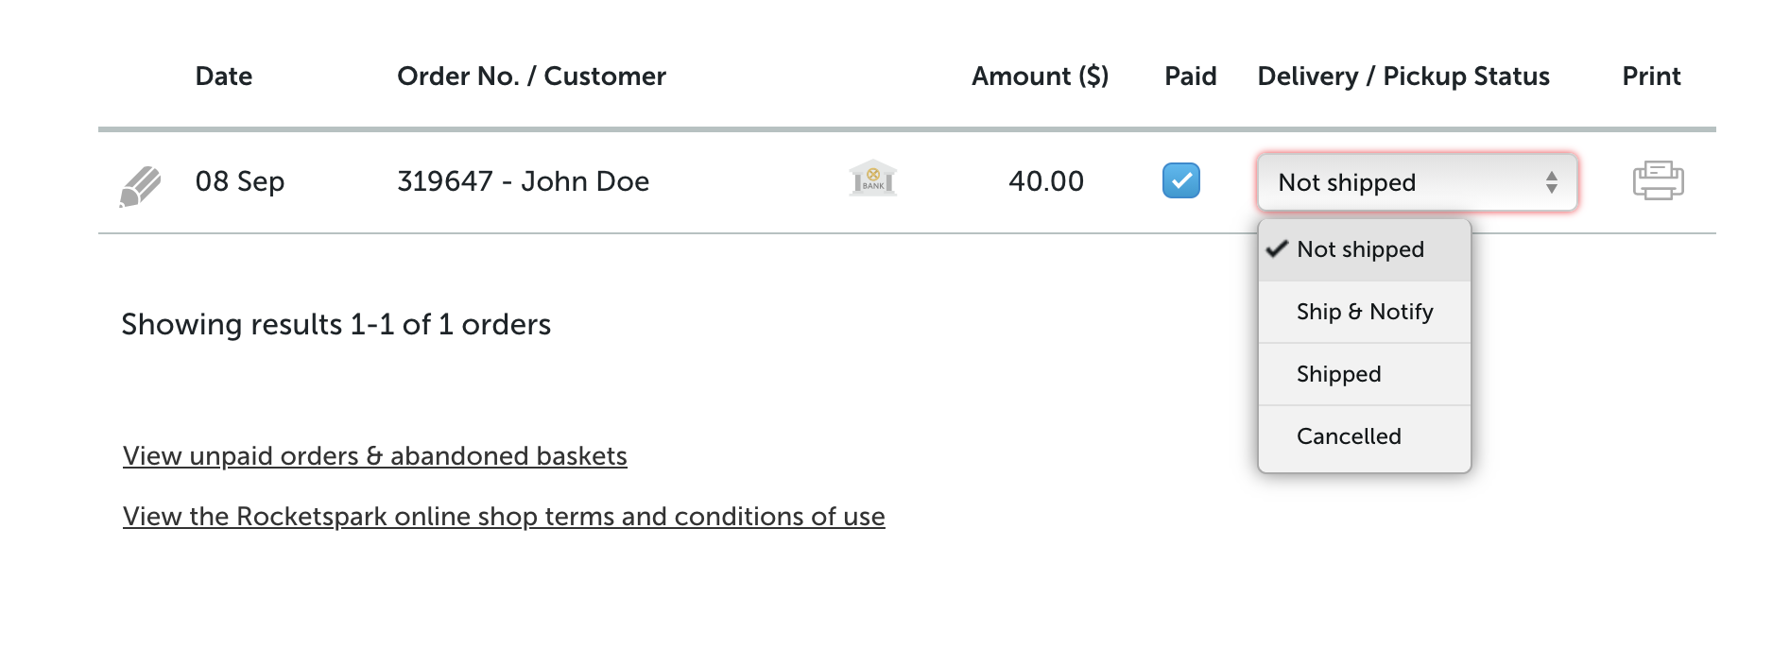Click Order No. / Customer column header
This screenshot has height=648, width=1790.
531,77
